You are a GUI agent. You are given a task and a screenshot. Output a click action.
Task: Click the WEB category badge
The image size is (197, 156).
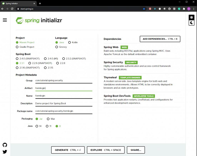click(124, 47)
